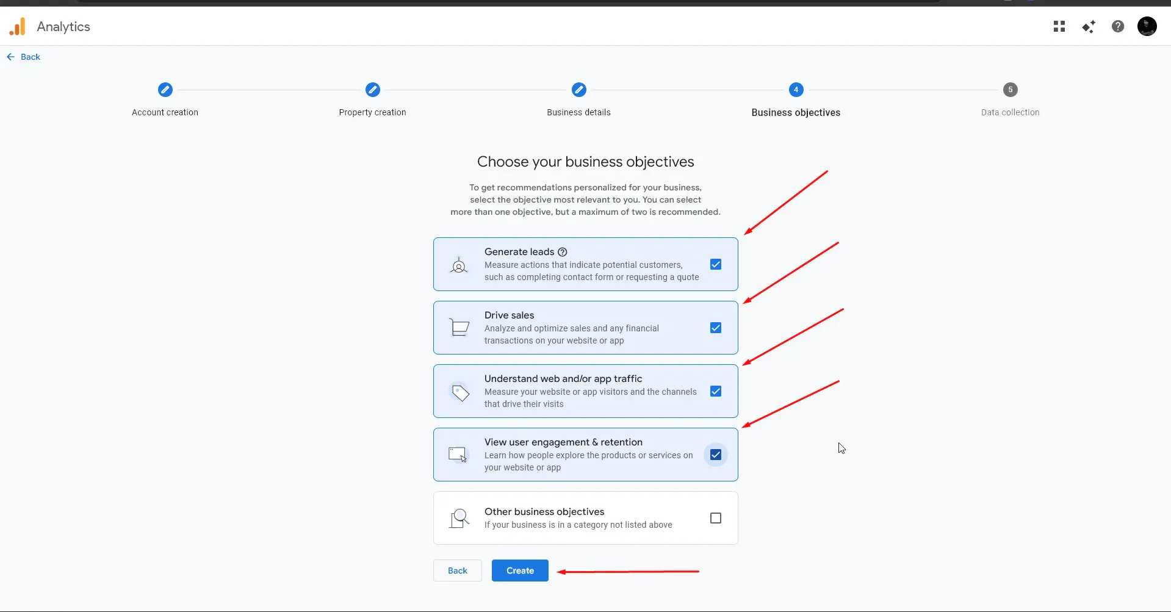1171x612 pixels.
Task: Click the sparkle insights icon in header
Action: click(1089, 26)
